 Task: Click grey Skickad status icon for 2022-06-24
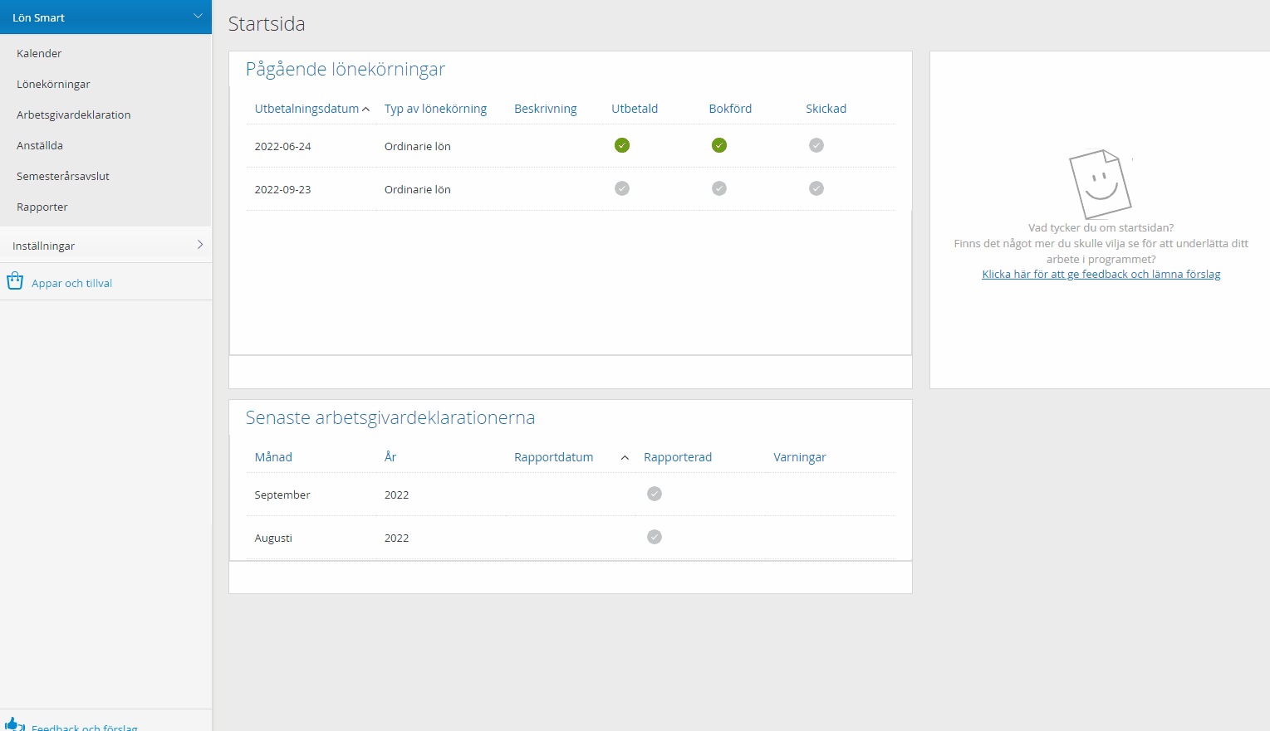tap(816, 145)
